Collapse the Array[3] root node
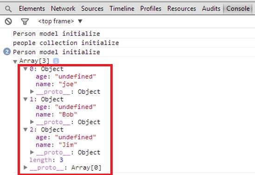Image resolution: width=255 pixels, height=175 pixels. (15, 62)
